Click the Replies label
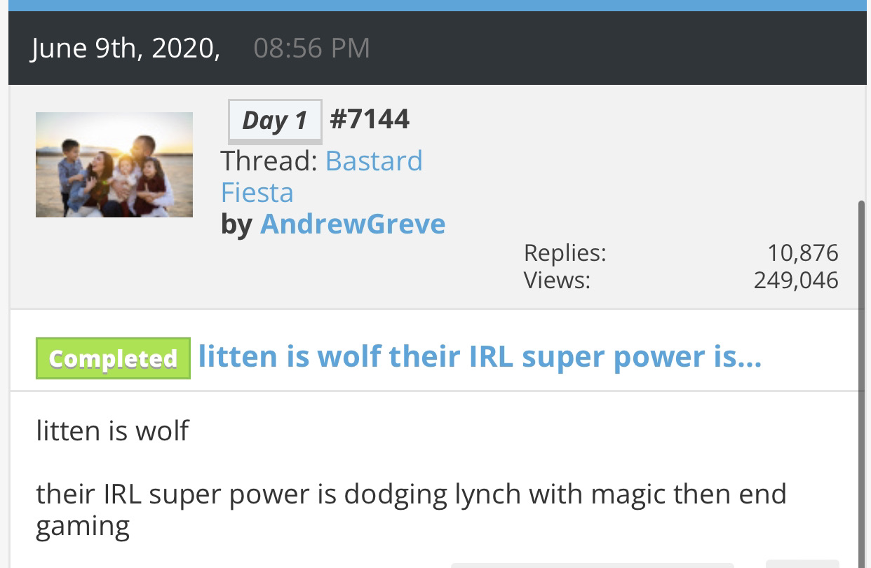The image size is (871, 568). 565,252
